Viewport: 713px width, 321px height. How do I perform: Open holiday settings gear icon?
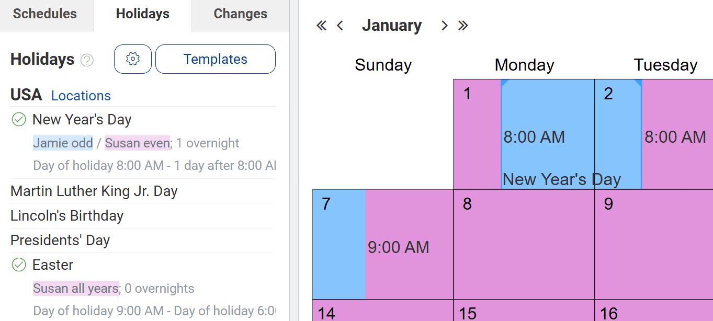point(133,59)
